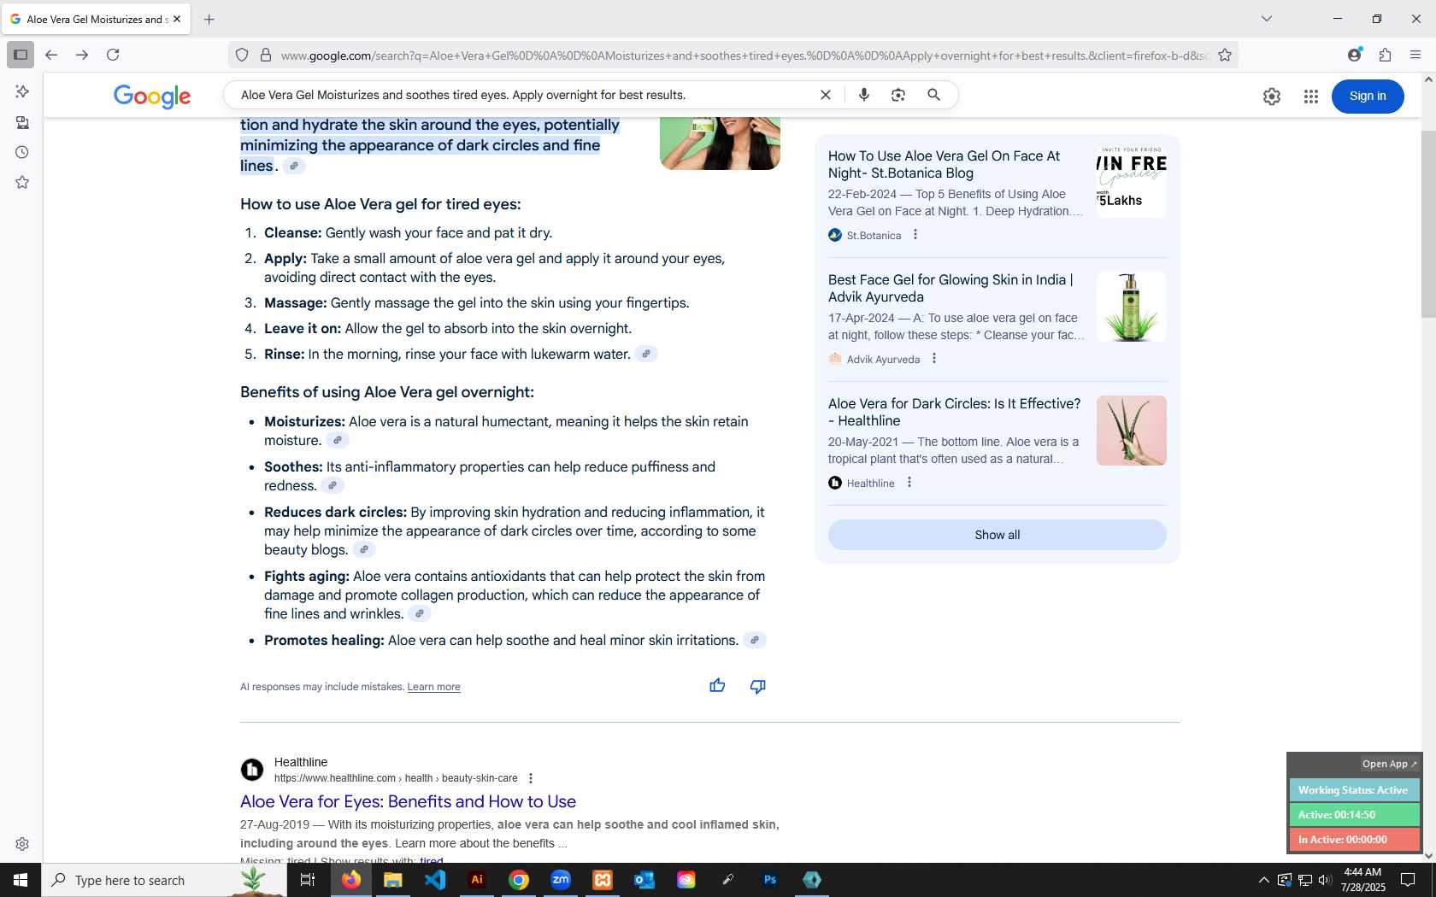The height and width of the screenshot is (897, 1436).
Task: Open more options for Healthline card
Action: (x=909, y=483)
